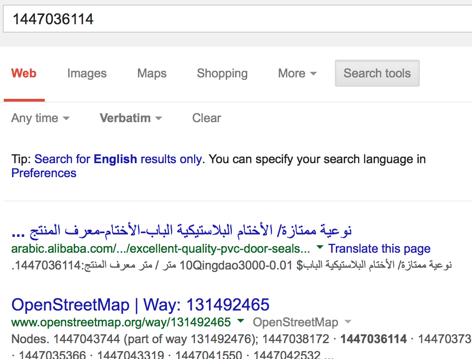This screenshot has width=472, height=359.
Task: Click the green arrow beside openstreetmap.org URL
Action: tap(241, 321)
